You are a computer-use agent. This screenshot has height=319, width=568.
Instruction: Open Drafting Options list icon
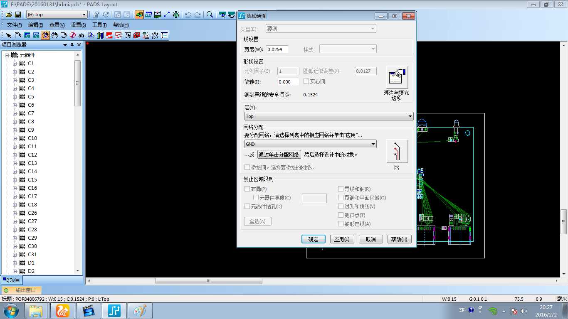point(164,35)
